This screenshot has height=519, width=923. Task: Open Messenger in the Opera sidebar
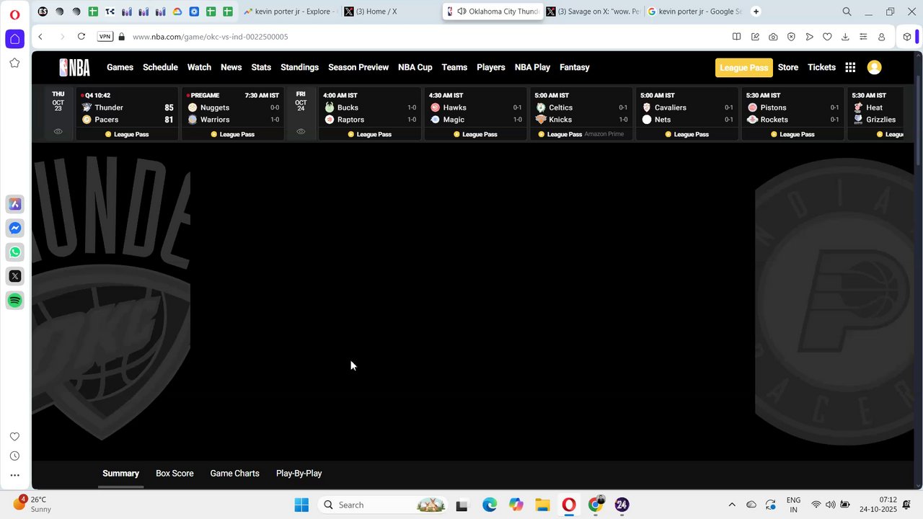tap(14, 228)
